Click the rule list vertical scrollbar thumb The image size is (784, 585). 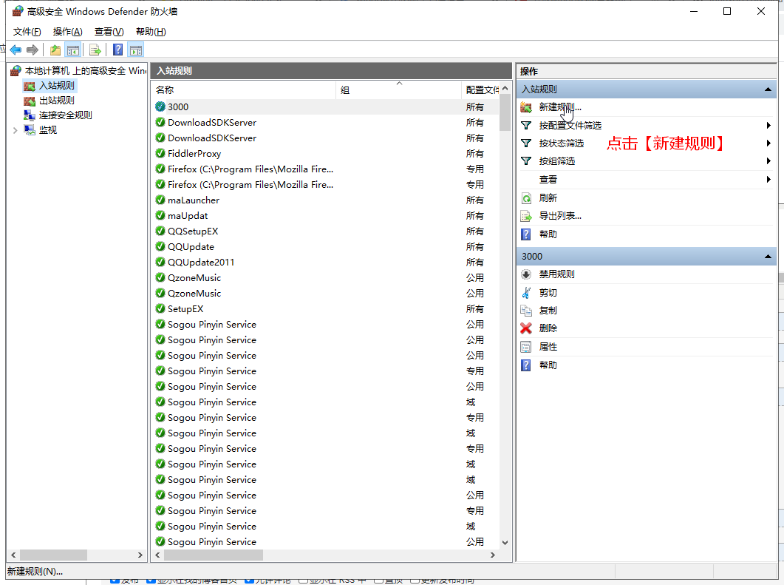click(505, 112)
